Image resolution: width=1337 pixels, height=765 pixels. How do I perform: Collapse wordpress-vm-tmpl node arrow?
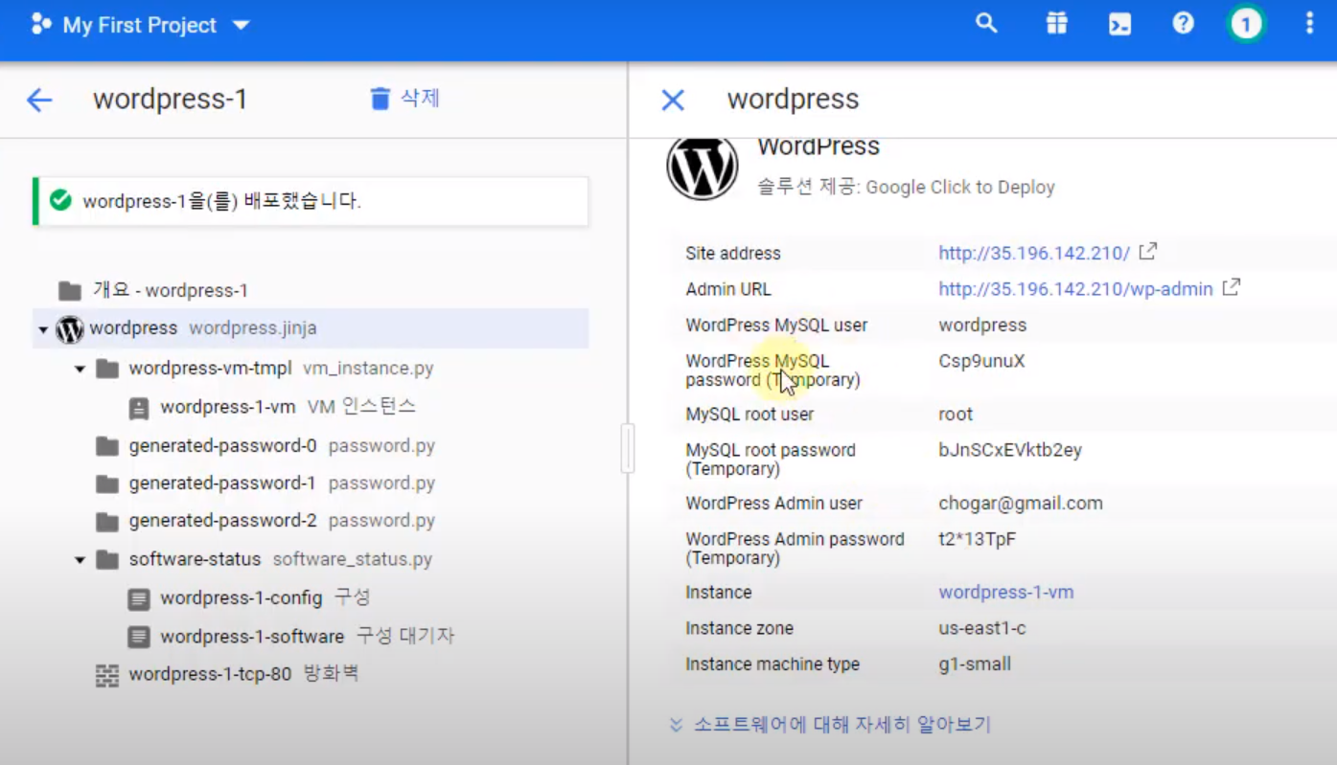coord(81,369)
